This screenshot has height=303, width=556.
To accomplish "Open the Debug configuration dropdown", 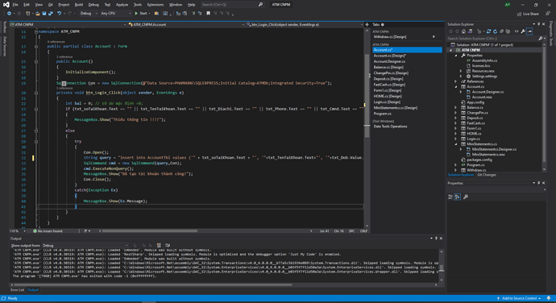I will click(89, 13).
